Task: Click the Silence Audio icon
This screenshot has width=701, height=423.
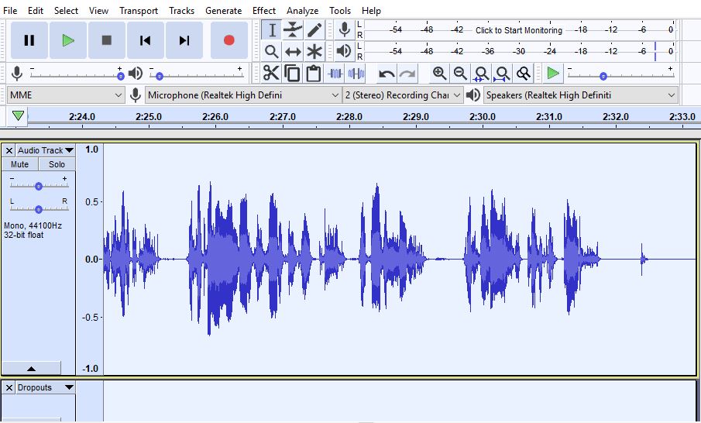Action: click(356, 74)
